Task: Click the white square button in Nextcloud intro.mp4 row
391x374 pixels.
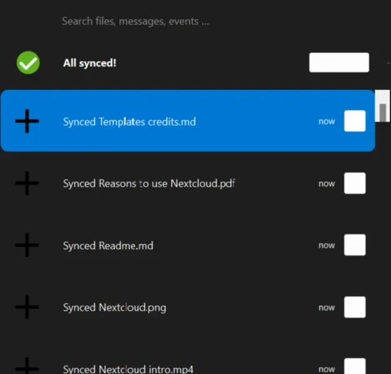Action: click(x=355, y=367)
